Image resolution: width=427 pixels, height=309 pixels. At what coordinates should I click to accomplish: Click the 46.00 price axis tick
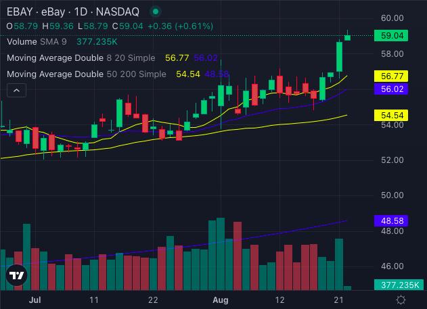(392, 266)
